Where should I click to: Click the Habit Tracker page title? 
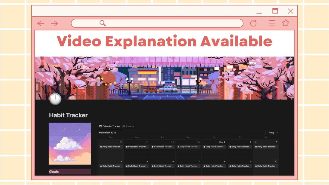[x=68, y=115]
